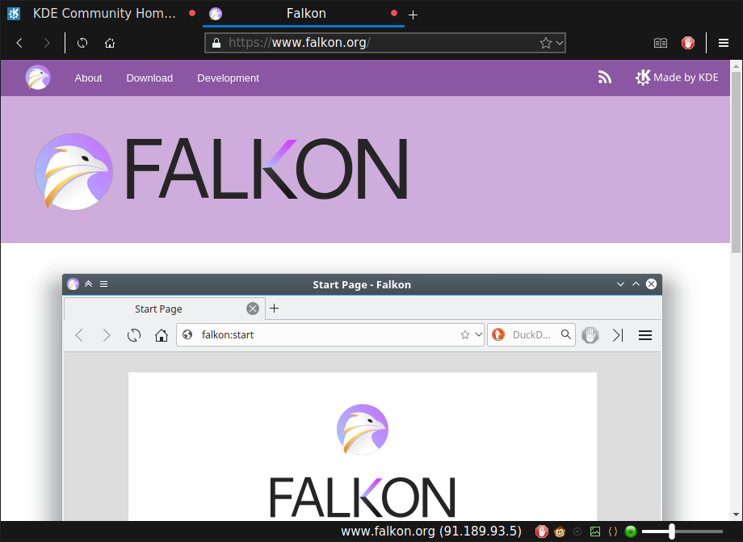Image resolution: width=743 pixels, height=542 pixels.
Task: Close the Falkon tab with red dot
Action: pos(394,13)
